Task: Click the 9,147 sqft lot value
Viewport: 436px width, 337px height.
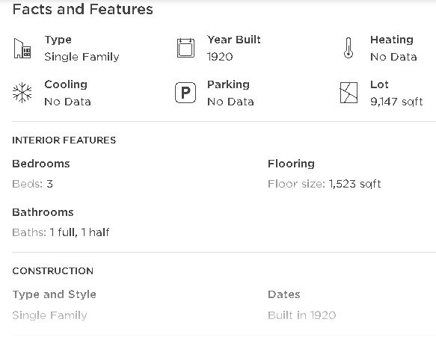Action: [396, 102]
